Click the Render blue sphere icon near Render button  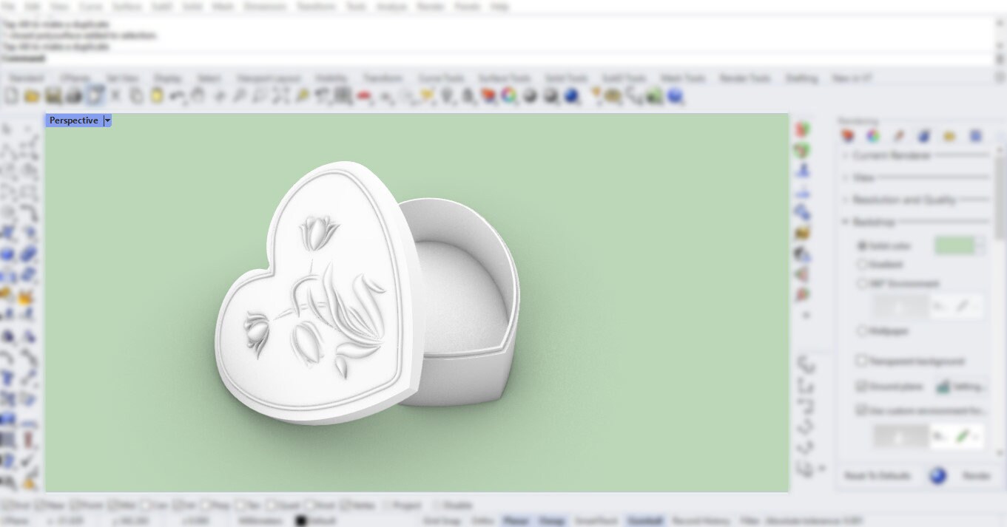click(939, 476)
